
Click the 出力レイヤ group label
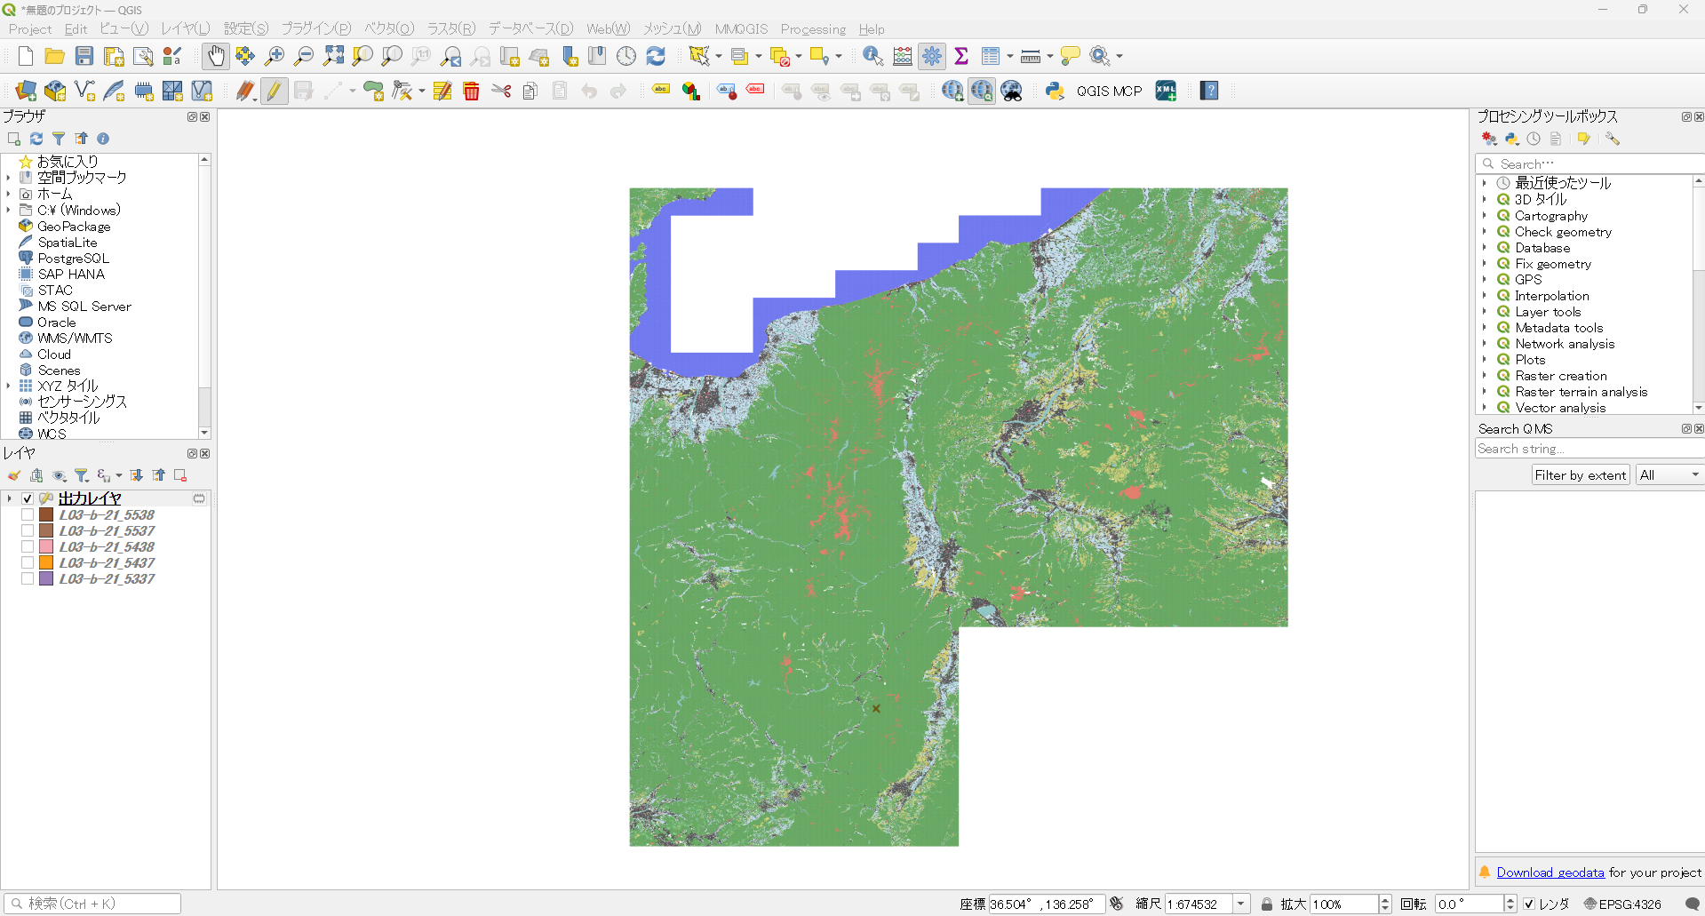pos(90,499)
